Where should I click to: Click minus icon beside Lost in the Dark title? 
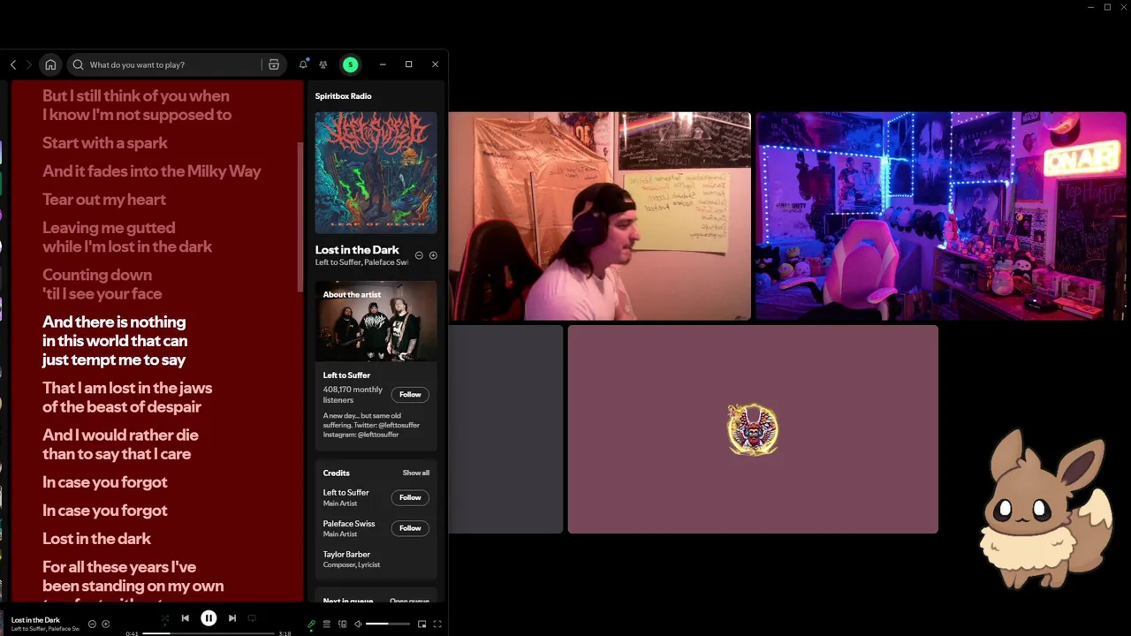click(x=419, y=255)
